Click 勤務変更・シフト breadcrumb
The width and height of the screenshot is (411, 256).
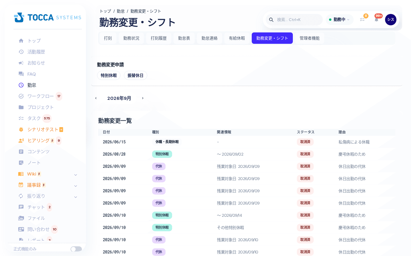[146, 11]
